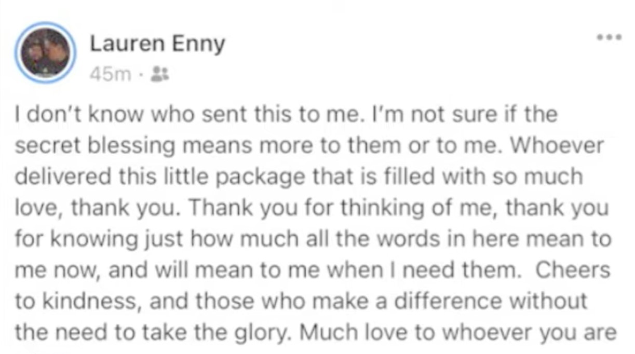Viewport: 635px width, 354px height.
Task: Click the word "Cheers" in the post
Action: 573,271
